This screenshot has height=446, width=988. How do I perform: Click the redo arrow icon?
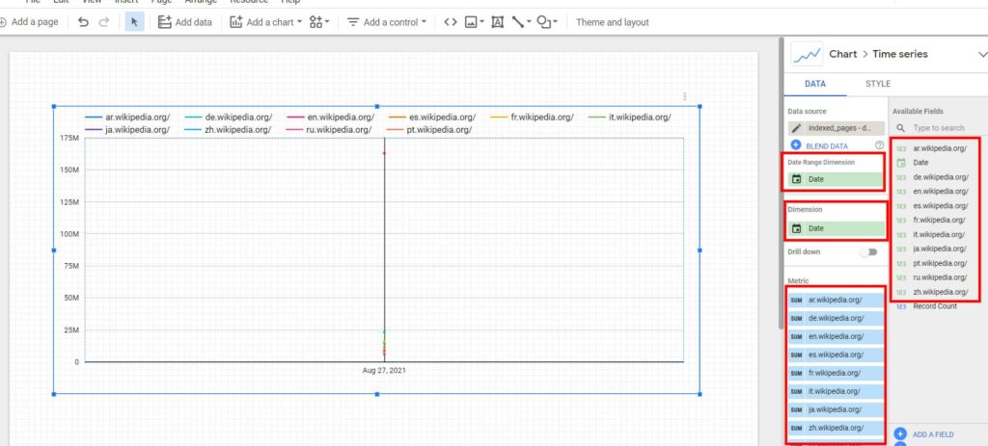(104, 22)
